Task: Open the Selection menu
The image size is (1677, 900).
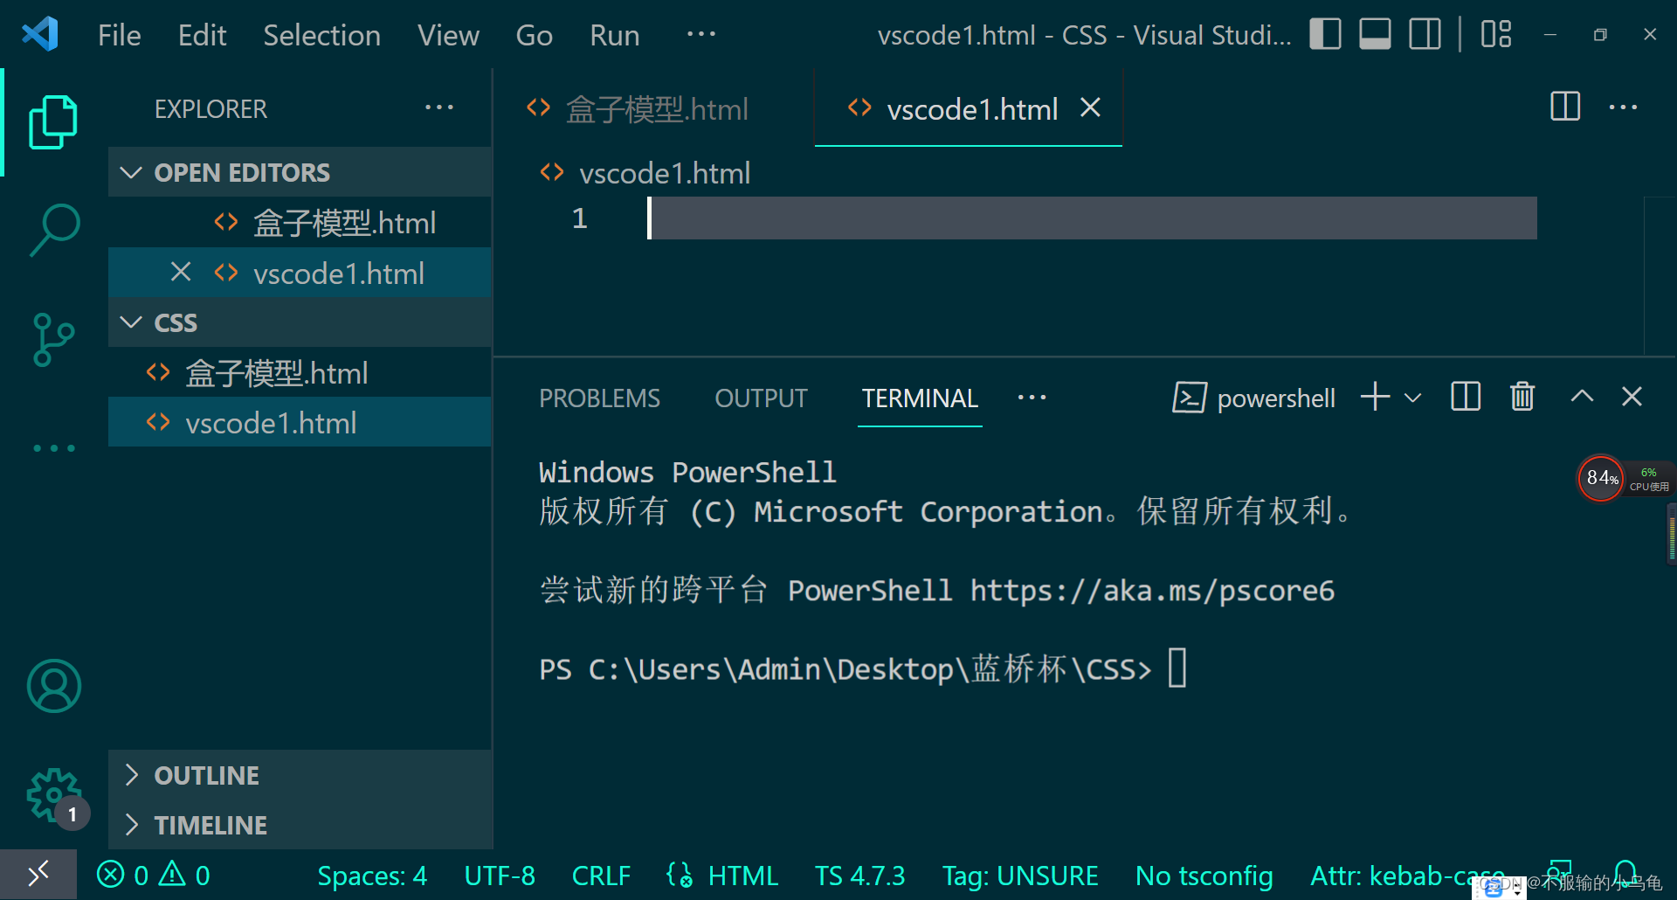Action: click(x=321, y=35)
